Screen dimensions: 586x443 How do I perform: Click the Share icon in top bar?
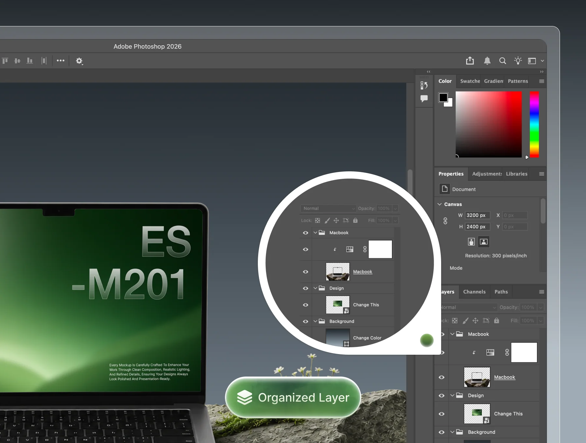[x=470, y=61]
